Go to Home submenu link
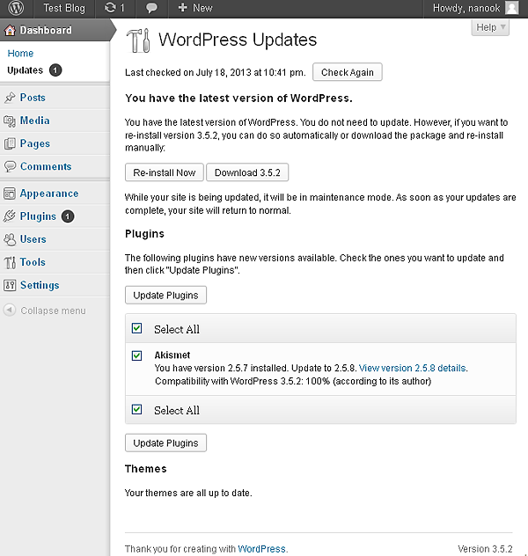Viewport: 528px width, 556px height. (x=20, y=54)
